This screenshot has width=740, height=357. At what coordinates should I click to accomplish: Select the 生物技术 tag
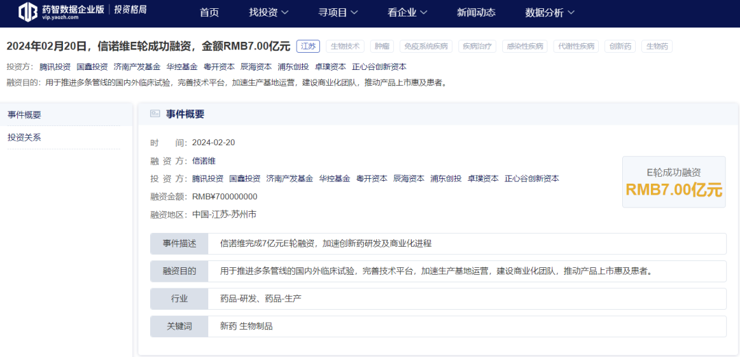tap(345, 47)
